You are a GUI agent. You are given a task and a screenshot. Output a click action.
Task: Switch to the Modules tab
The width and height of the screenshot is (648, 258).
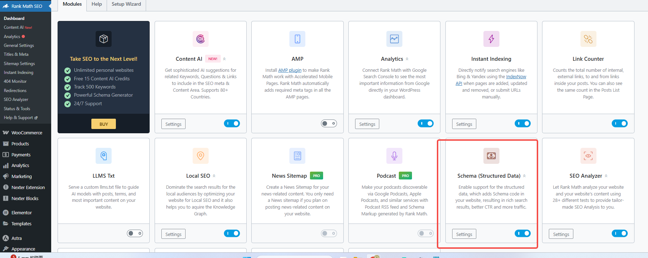point(72,4)
